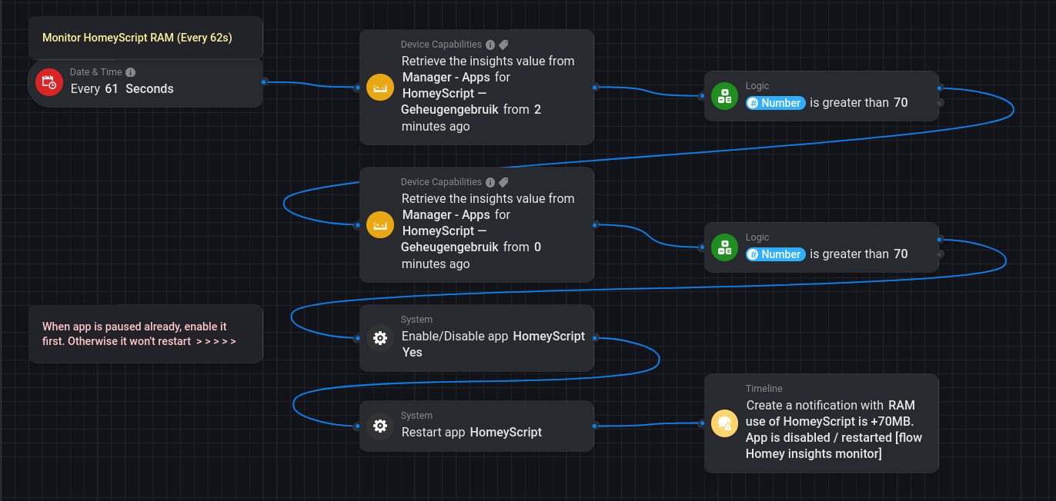Screen dimensions: 1056x501
Task: Click 'HomeyScript — Geheugengebruik' in the '0 minutes ago' card
Action: (450, 239)
